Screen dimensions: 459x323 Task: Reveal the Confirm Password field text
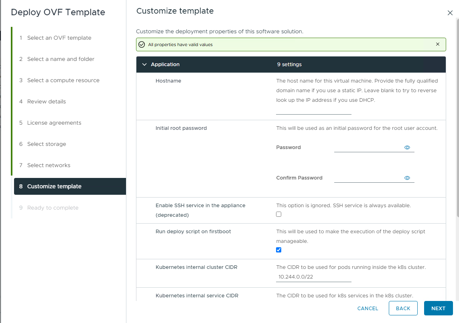point(407,178)
